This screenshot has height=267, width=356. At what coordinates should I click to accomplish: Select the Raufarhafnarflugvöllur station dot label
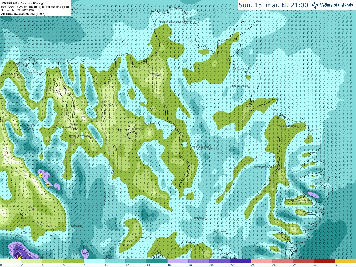(173, 22)
